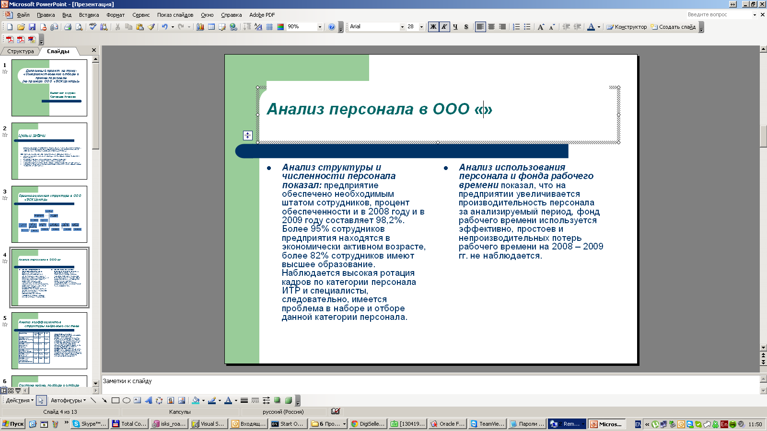Click the Increase Font Size icon
Image resolution: width=767 pixels, height=431 pixels.
coord(541,27)
